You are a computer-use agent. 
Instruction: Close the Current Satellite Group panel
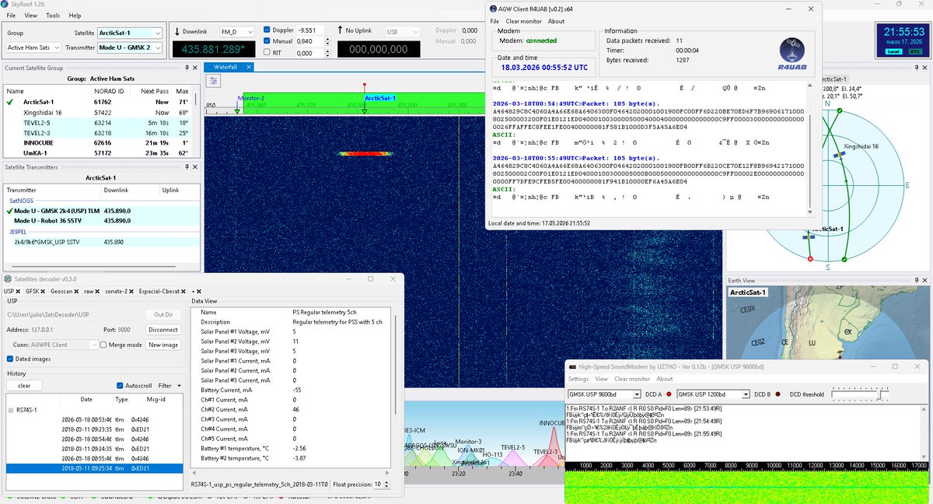[195, 68]
